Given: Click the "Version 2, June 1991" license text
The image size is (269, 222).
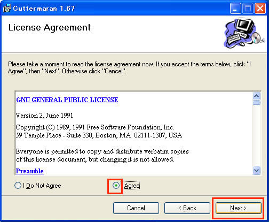Looking at the screenshot, I should [44, 116].
